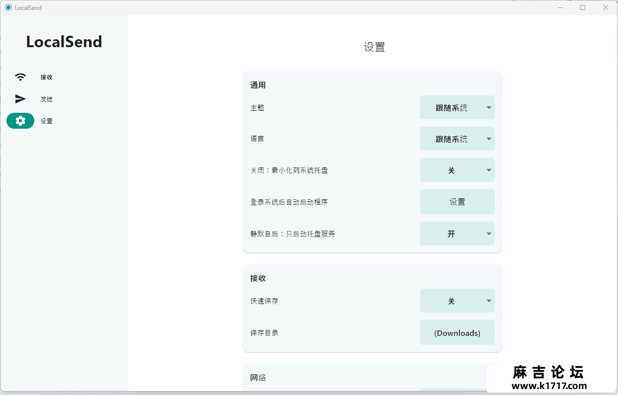Close the LocalSend window
The height and width of the screenshot is (395, 618).
pyautogui.click(x=606, y=7)
